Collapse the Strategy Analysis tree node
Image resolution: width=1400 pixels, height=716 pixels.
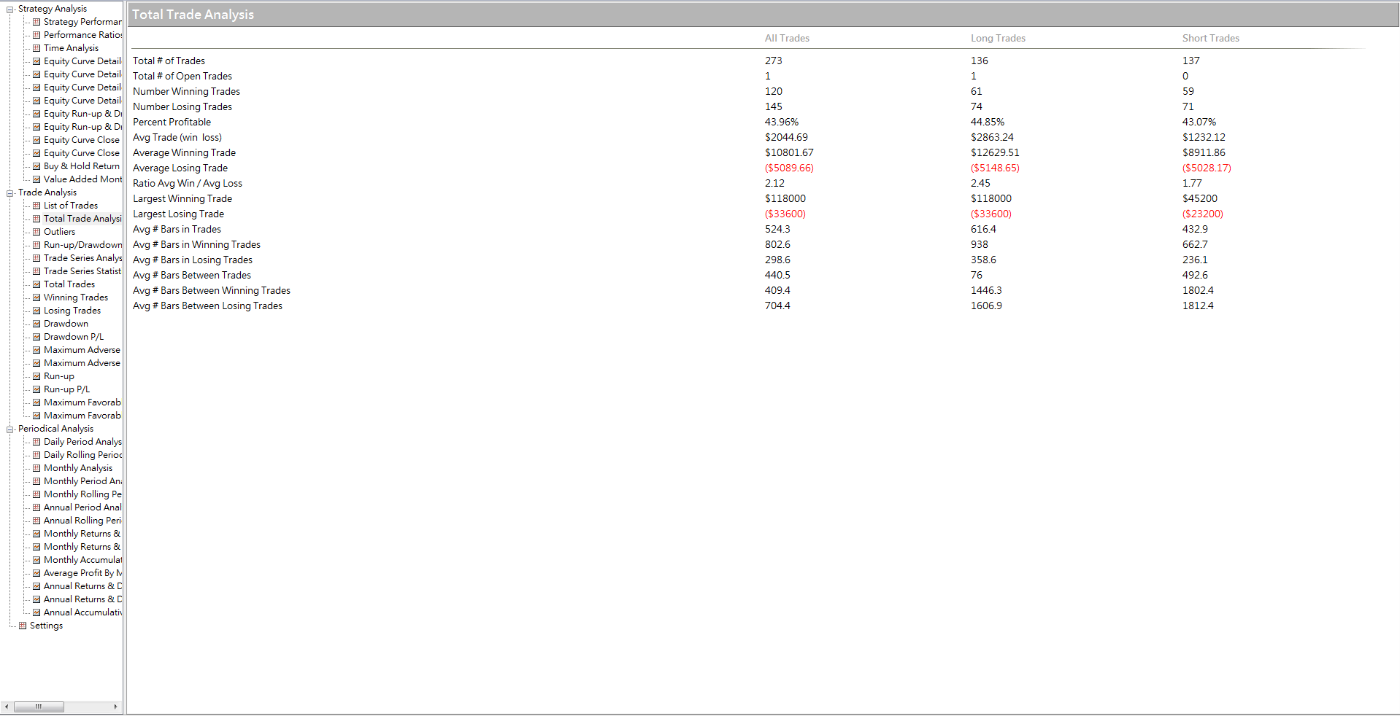pyautogui.click(x=10, y=9)
